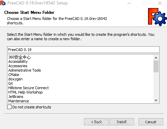
Task: Select the Accessibility folder
Action: pos(18,61)
